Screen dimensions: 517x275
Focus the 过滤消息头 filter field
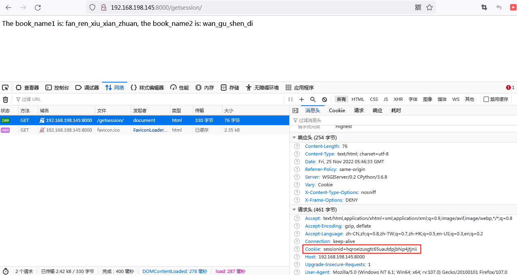(404, 120)
